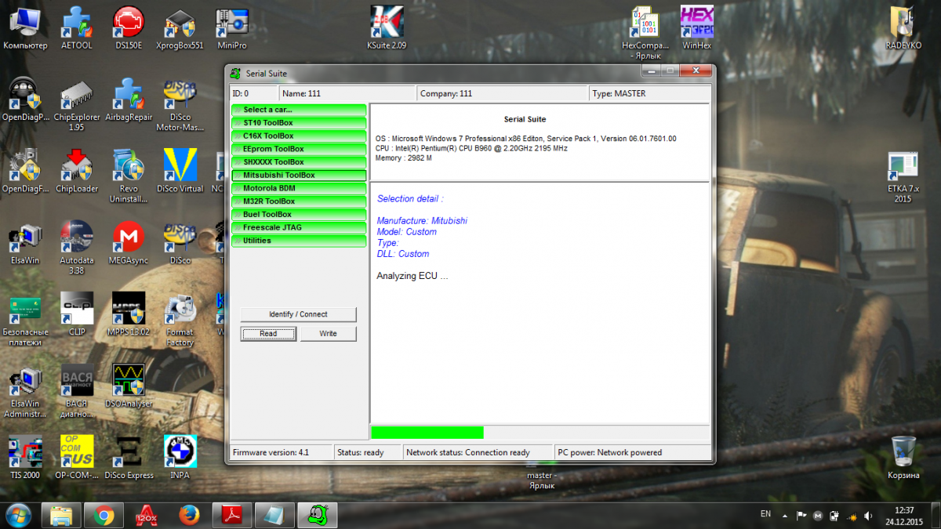Click the Type: MASTER header field
This screenshot has height=529, width=941.
649,93
